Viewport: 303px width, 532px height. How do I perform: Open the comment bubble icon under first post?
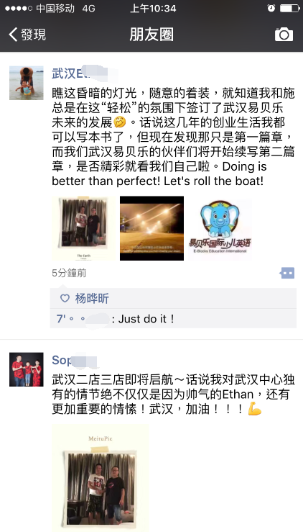pyautogui.click(x=286, y=273)
